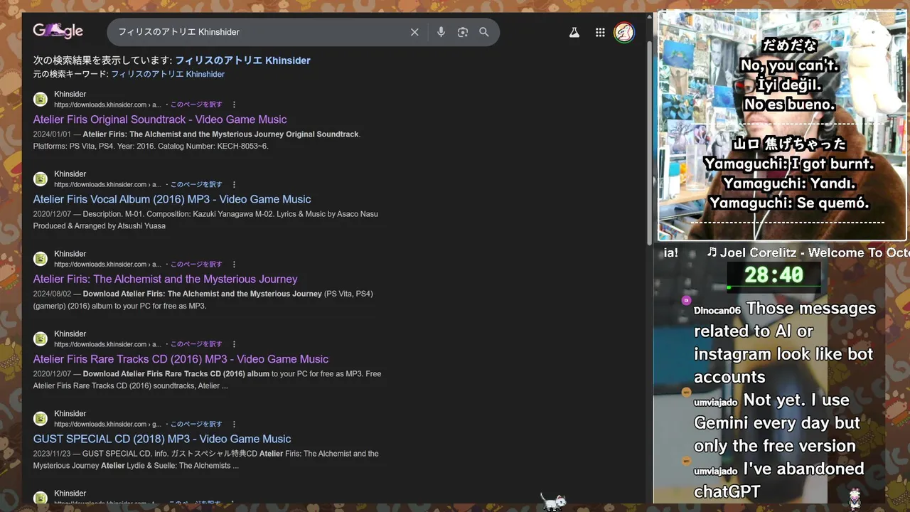Viewport: 910px width, 512px height.
Task: Click Khinsider favicon of Original Soundtrack result
Action: click(x=41, y=99)
